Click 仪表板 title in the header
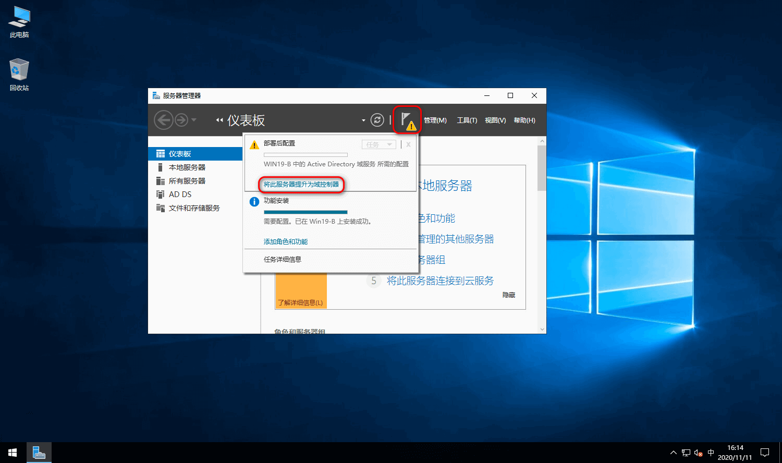Image resolution: width=782 pixels, height=463 pixels. 246,120
